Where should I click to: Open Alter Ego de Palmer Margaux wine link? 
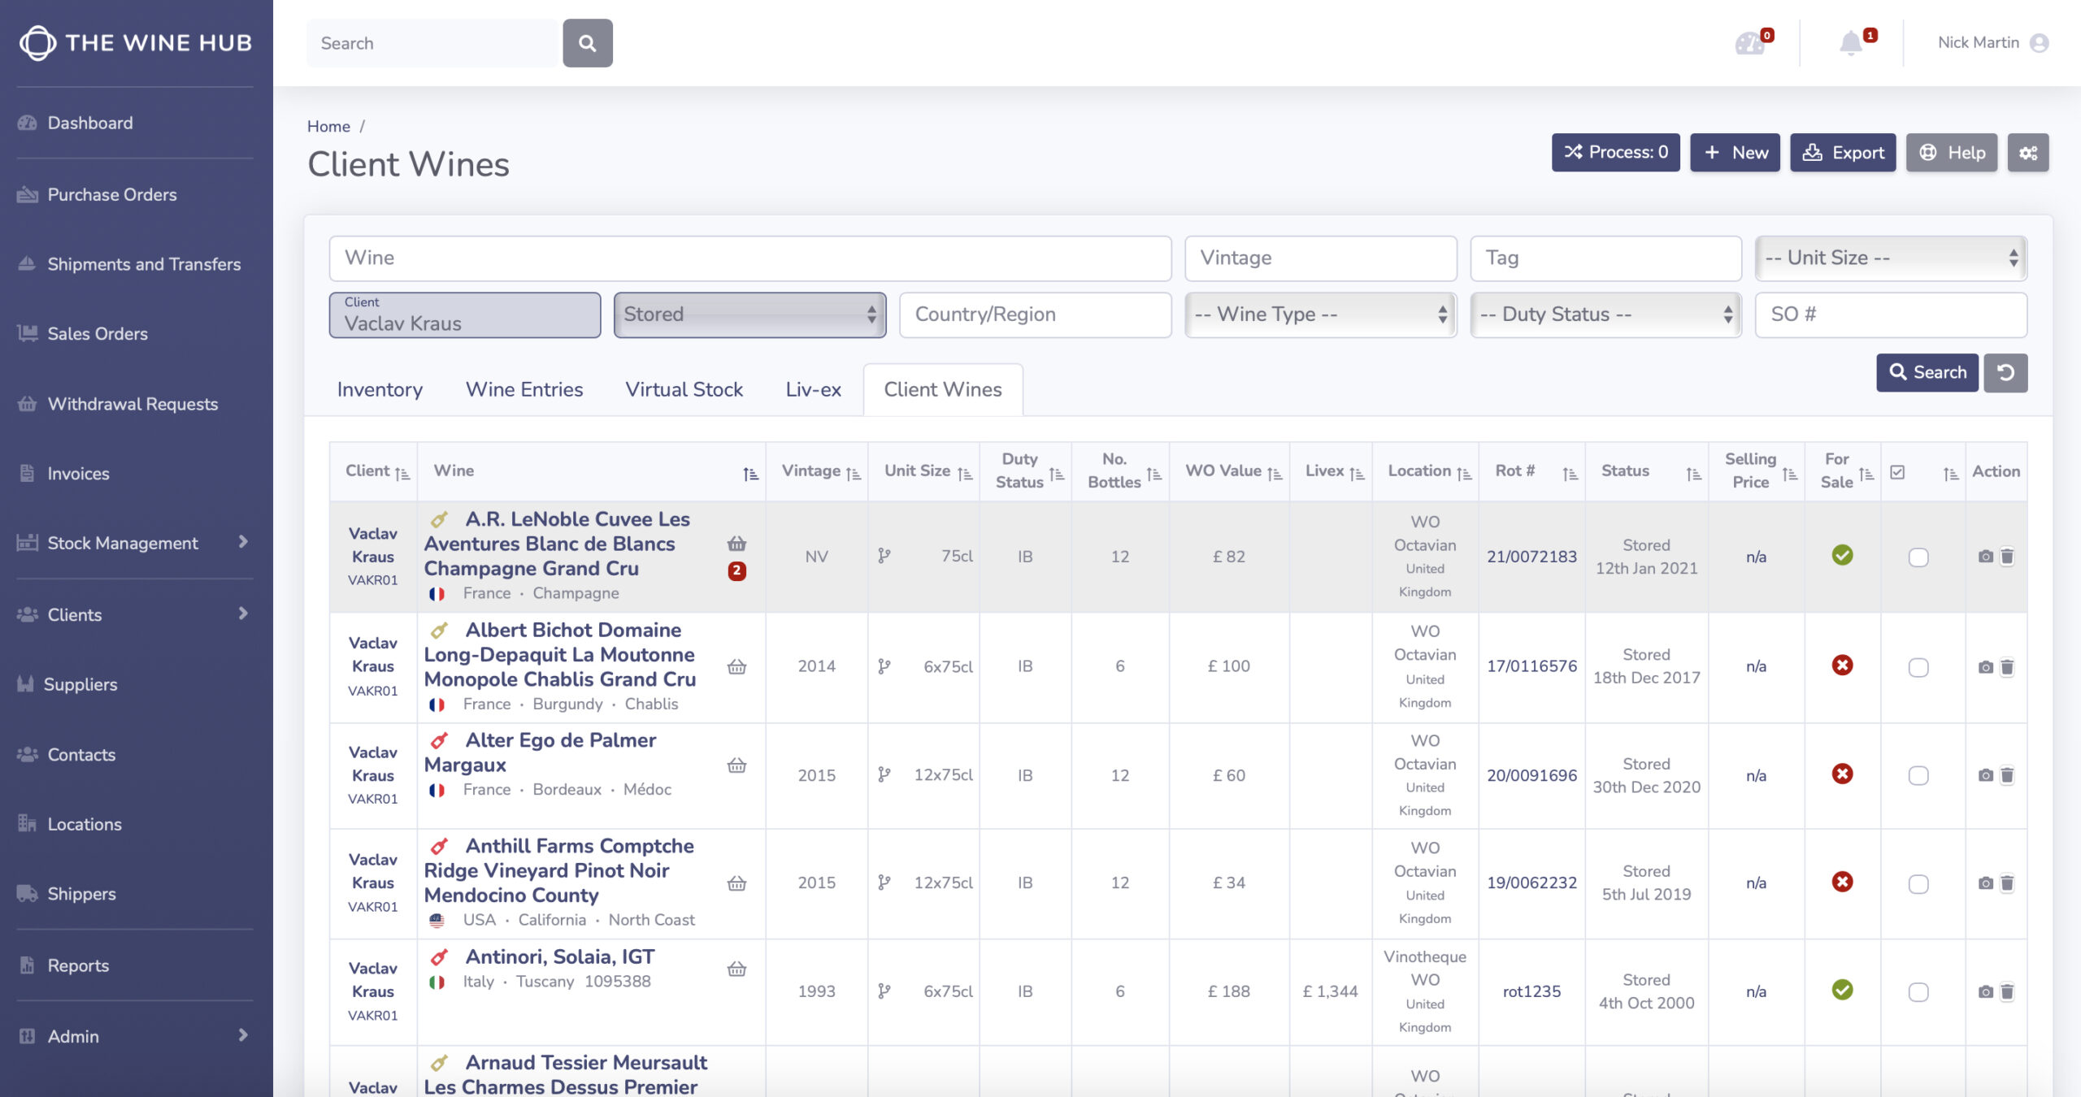tap(541, 752)
